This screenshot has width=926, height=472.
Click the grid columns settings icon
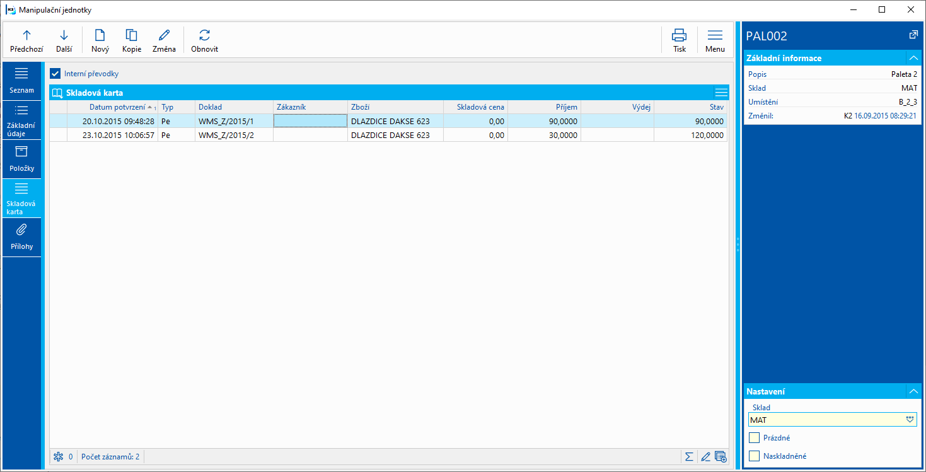[721, 456]
